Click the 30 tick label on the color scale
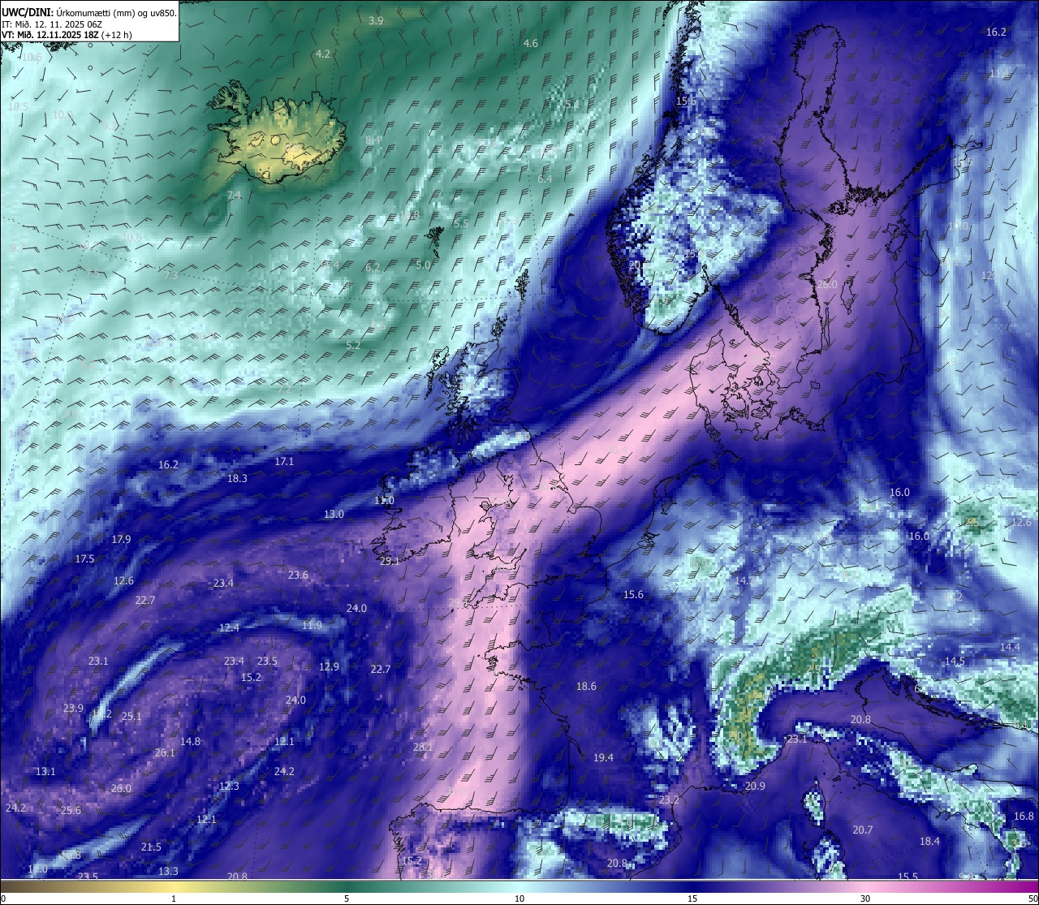Viewport: 1039px width, 905px height. 865,899
